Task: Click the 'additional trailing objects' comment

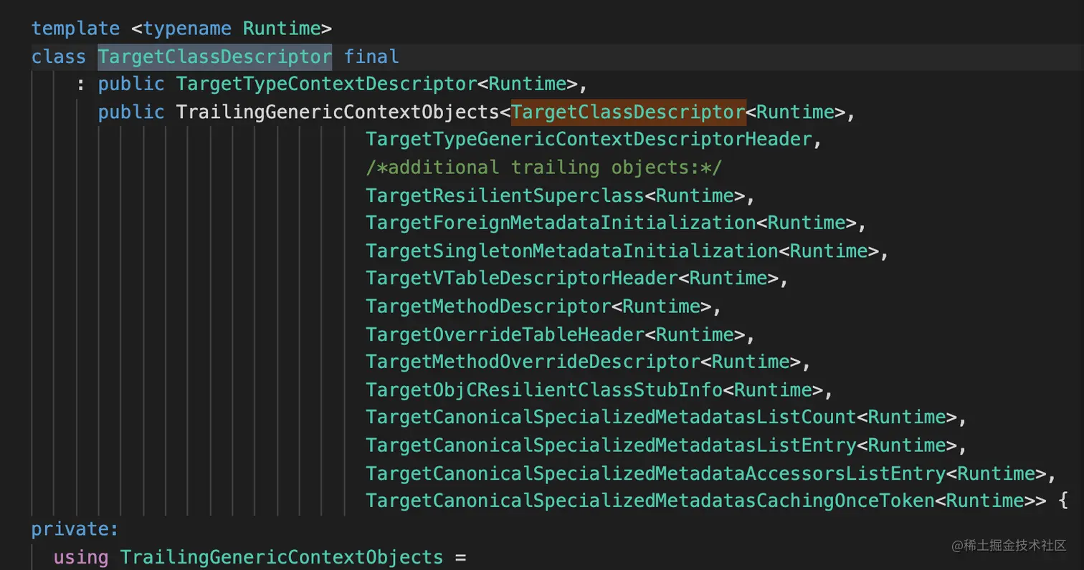Action: 543,167
